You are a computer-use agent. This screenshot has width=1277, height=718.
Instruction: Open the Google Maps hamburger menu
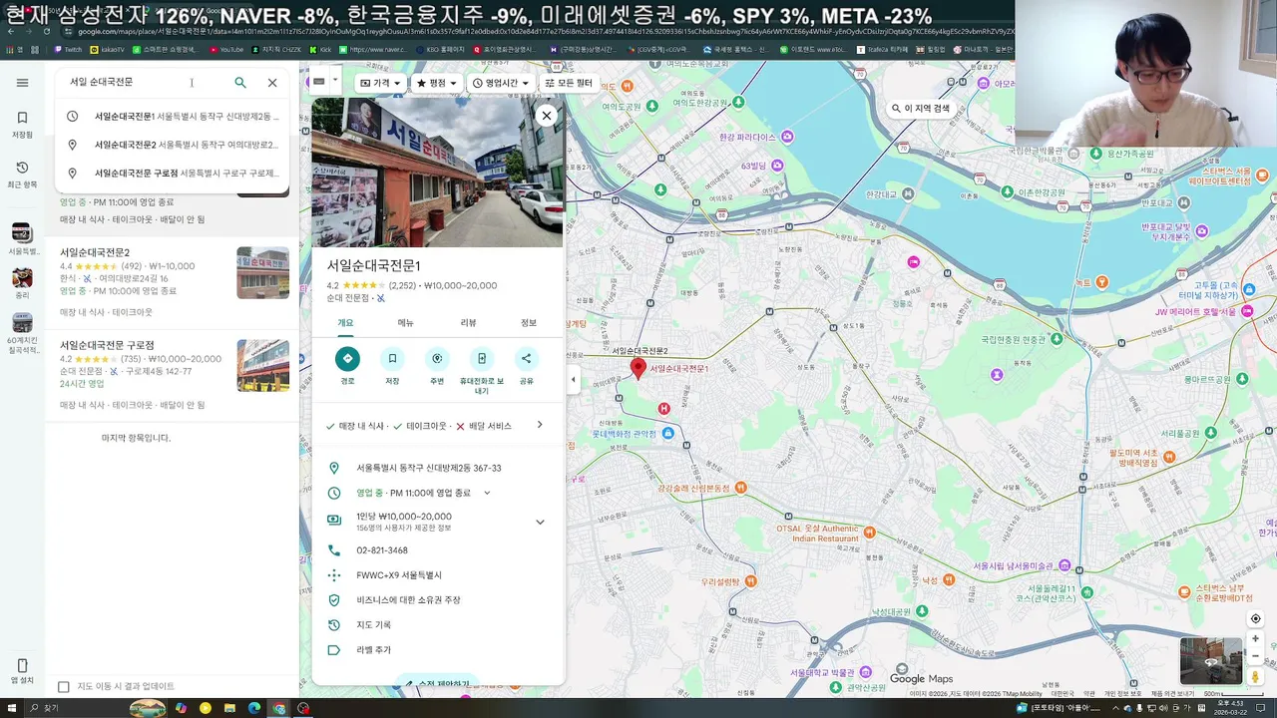[x=22, y=83]
